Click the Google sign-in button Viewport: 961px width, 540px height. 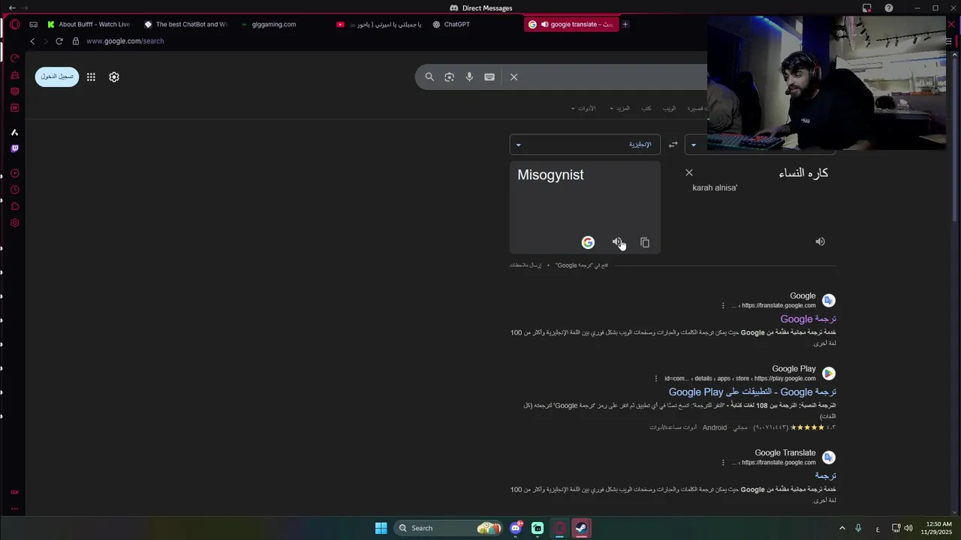57,76
